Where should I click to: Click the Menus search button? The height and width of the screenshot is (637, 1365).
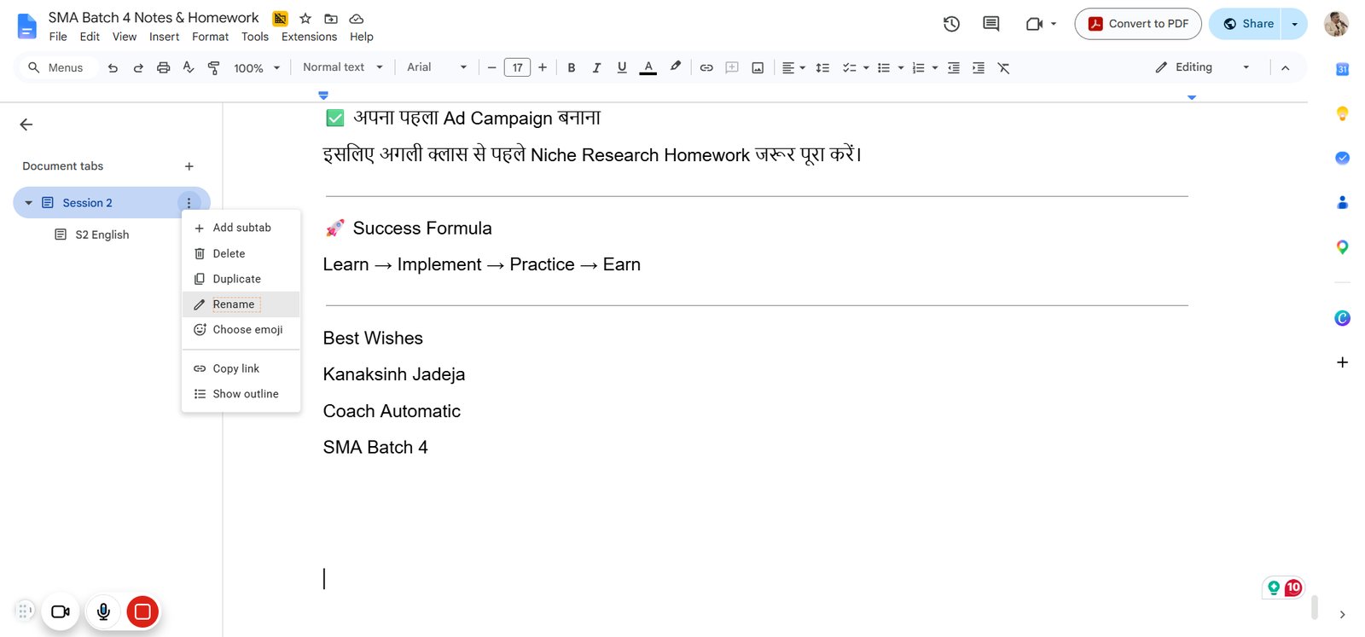pos(56,67)
